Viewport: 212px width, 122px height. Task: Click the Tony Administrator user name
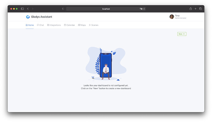click(x=180, y=17)
